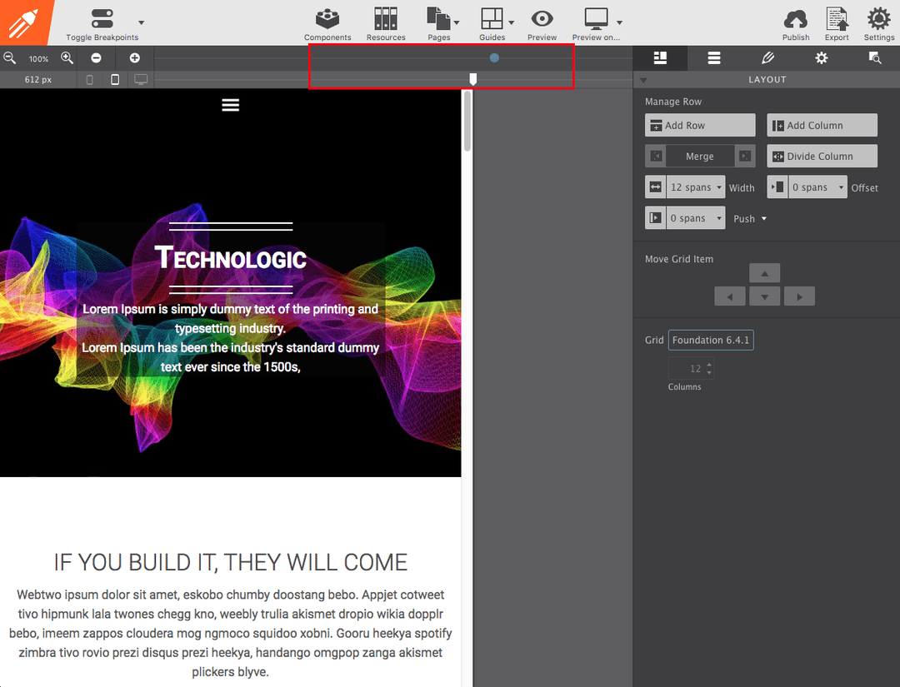Switch to the pencil style tab
This screenshot has height=687, width=900.
[x=767, y=58]
